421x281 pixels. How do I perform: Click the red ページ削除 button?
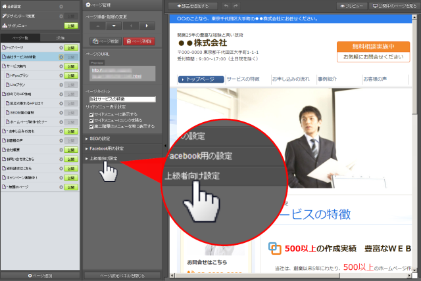coord(139,41)
